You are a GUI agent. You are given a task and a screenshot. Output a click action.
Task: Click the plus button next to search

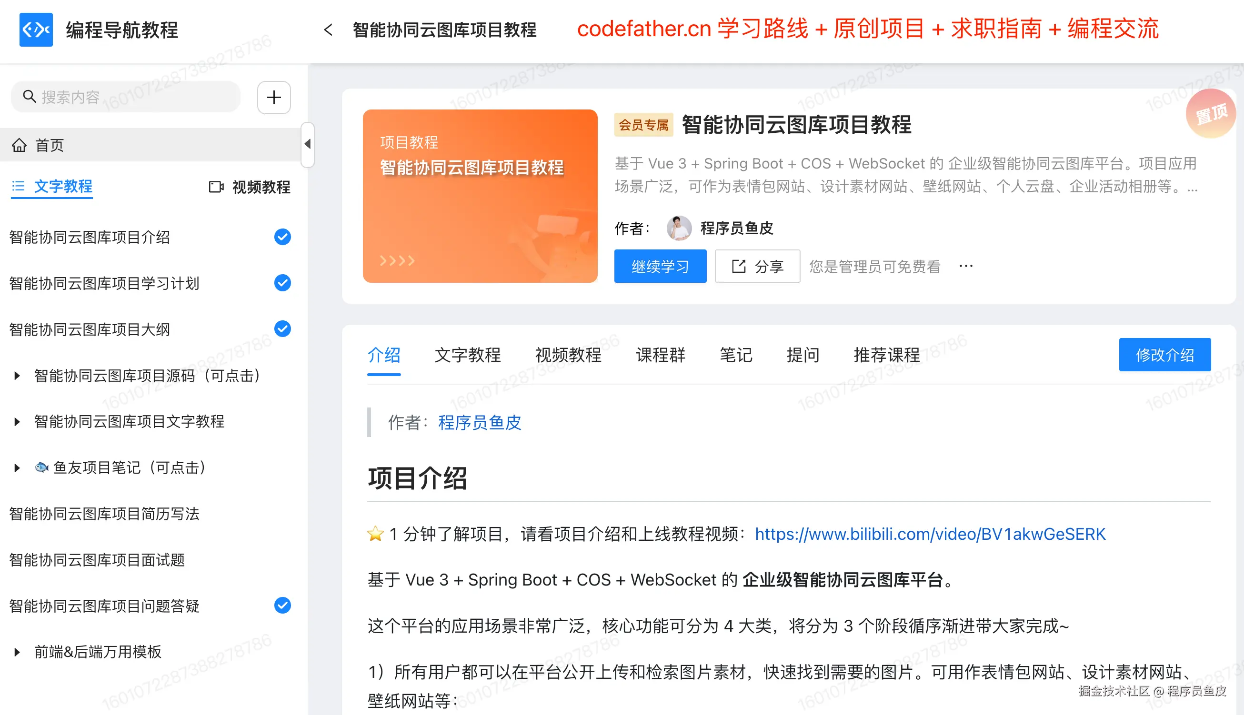tap(274, 97)
